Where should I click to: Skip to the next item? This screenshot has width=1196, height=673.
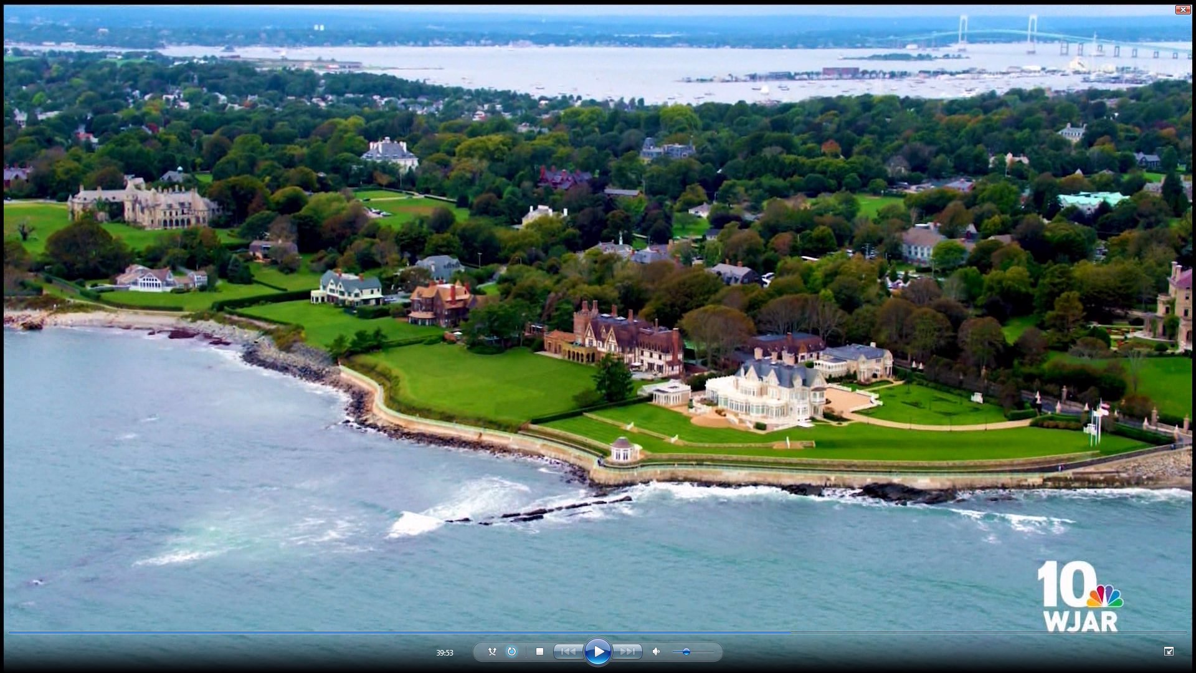(x=627, y=652)
